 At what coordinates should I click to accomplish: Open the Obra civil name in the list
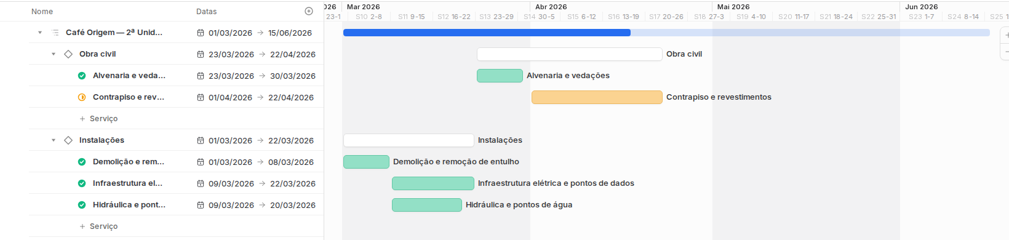97,54
